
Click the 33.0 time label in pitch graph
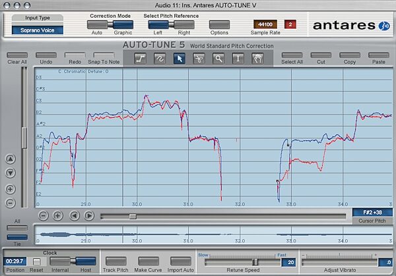click(x=291, y=204)
